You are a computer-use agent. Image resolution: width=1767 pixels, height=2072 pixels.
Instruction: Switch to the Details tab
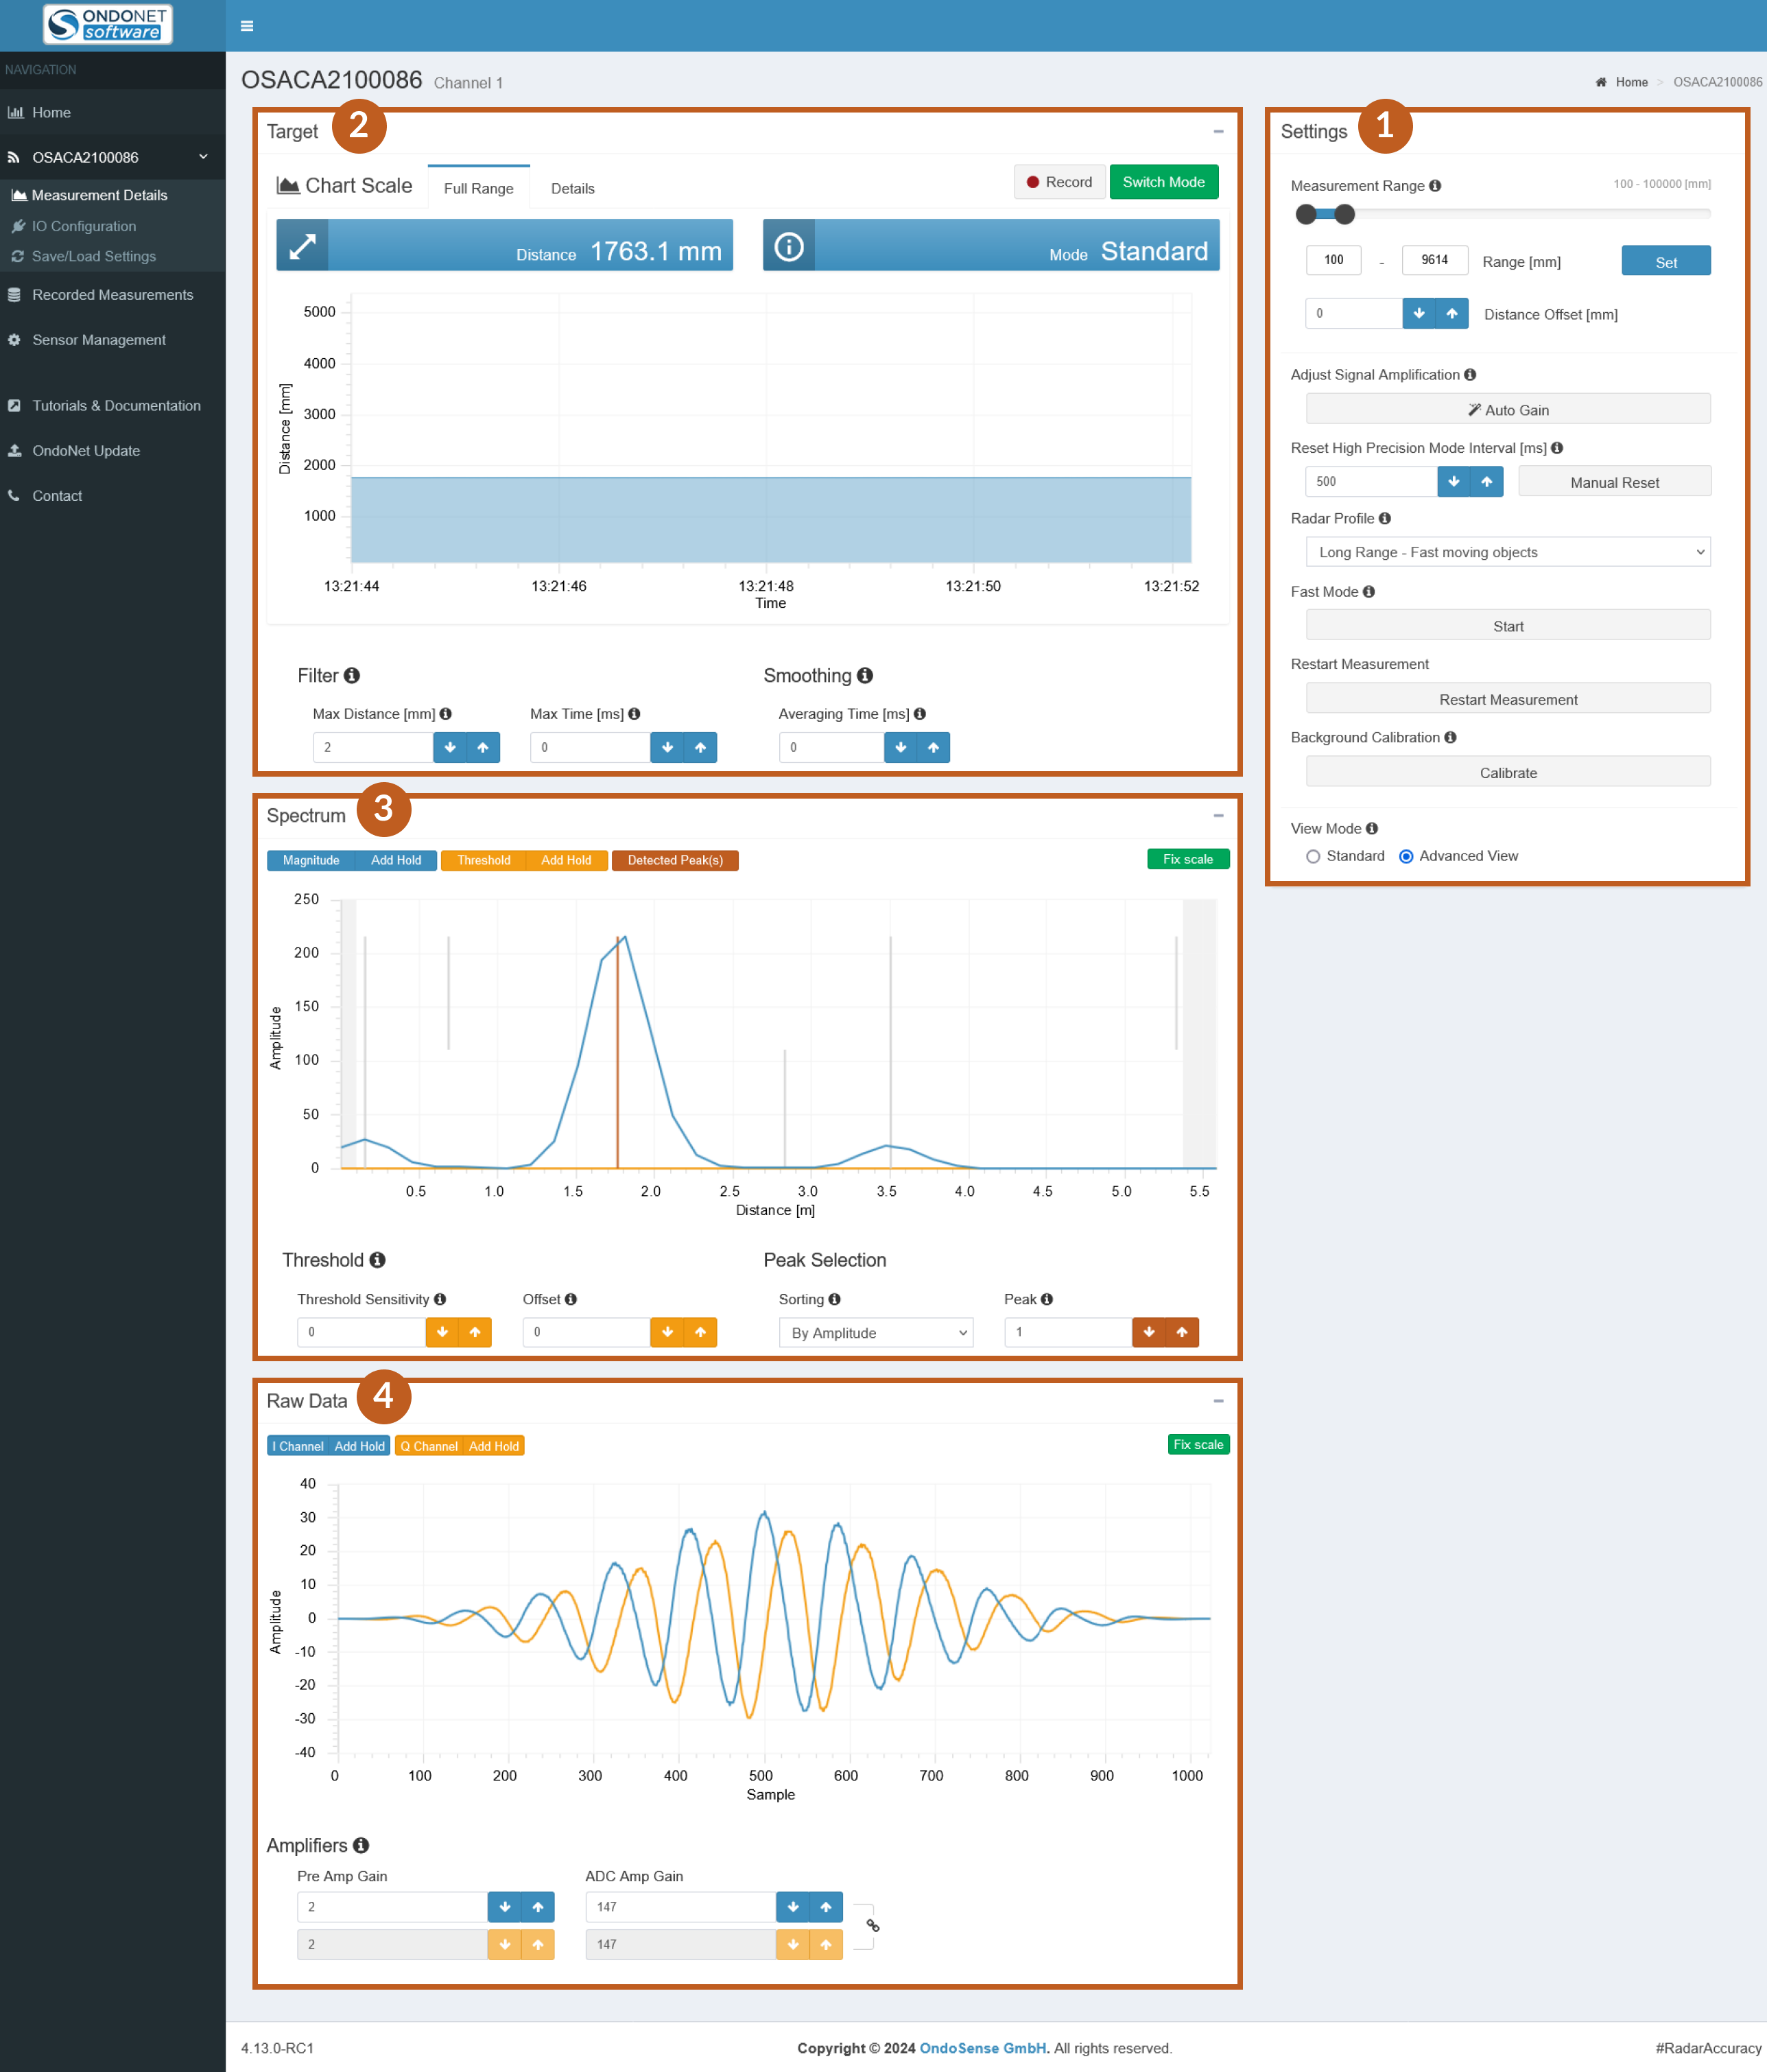572,188
